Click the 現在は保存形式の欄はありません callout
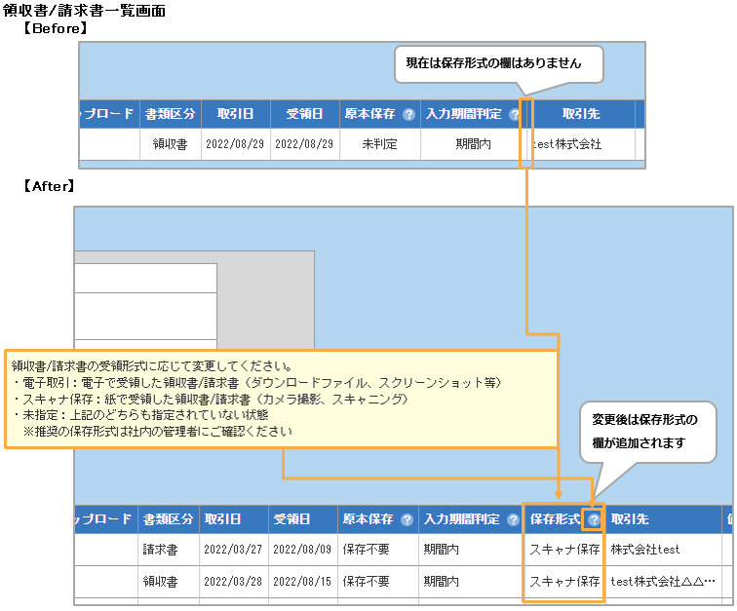Image resolution: width=737 pixels, height=611 pixels. [x=499, y=63]
